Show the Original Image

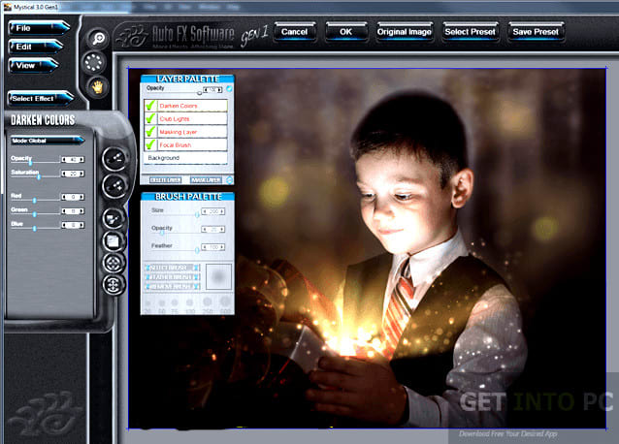coord(405,32)
